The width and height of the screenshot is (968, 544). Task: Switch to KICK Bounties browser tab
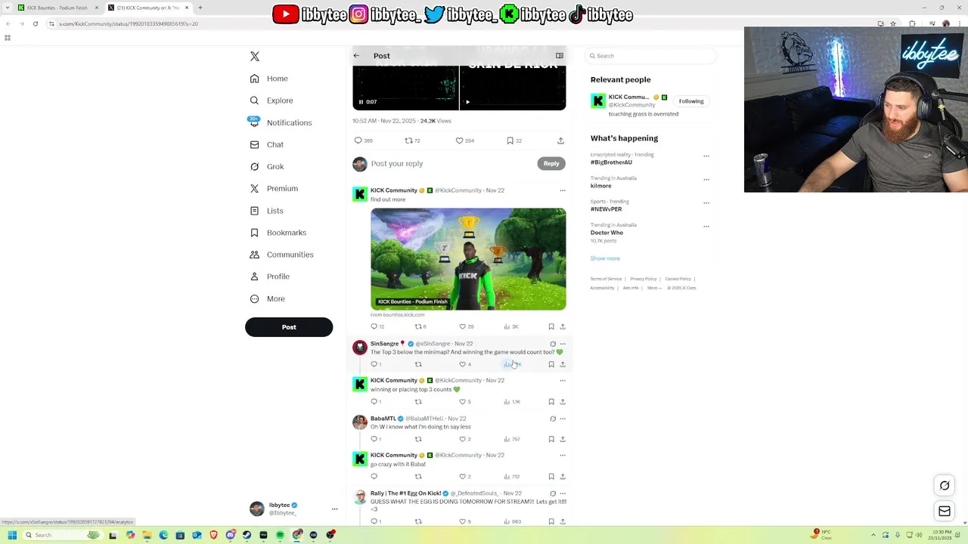click(x=57, y=8)
